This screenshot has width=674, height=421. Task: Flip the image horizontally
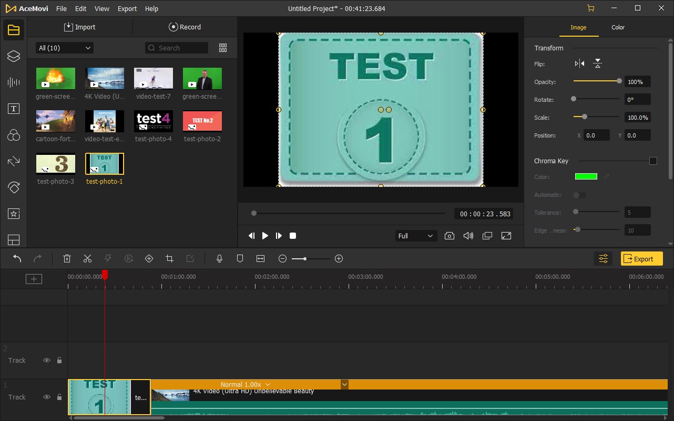click(579, 64)
